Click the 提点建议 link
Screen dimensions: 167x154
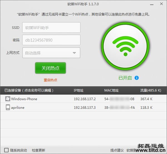click(x=117, y=150)
